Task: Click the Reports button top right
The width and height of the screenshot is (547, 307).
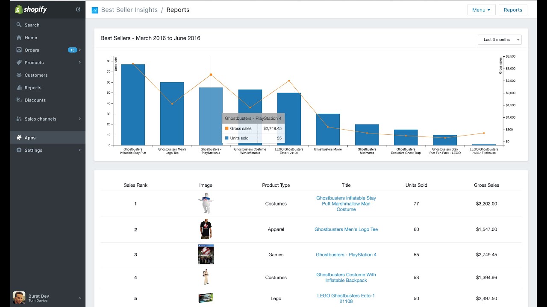Action: tap(513, 10)
